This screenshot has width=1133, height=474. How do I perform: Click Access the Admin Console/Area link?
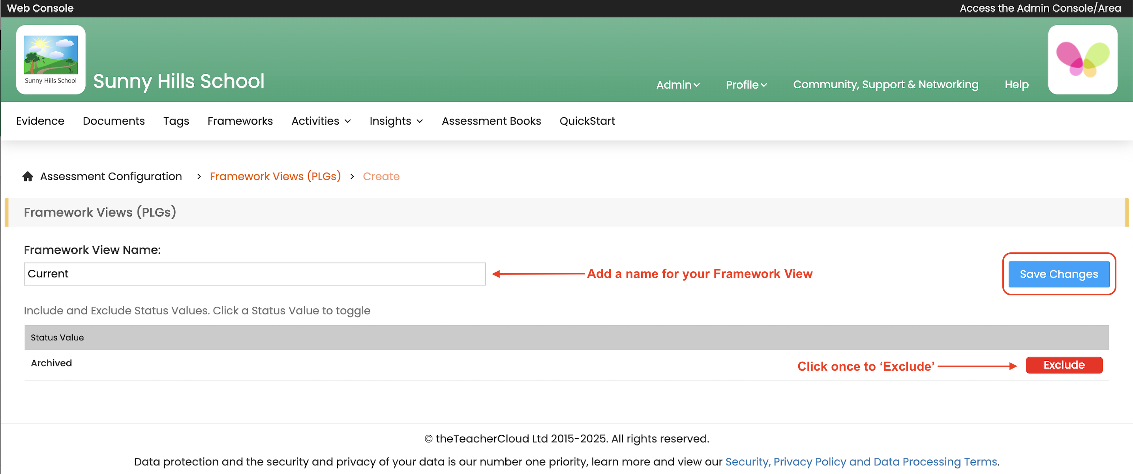(1040, 8)
